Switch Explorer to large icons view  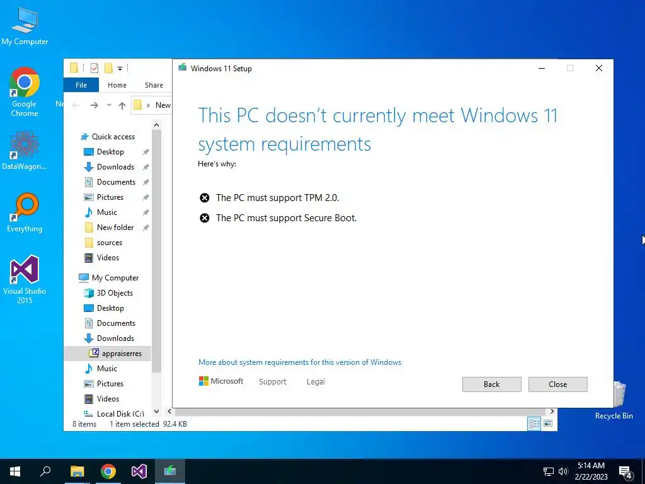click(548, 423)
